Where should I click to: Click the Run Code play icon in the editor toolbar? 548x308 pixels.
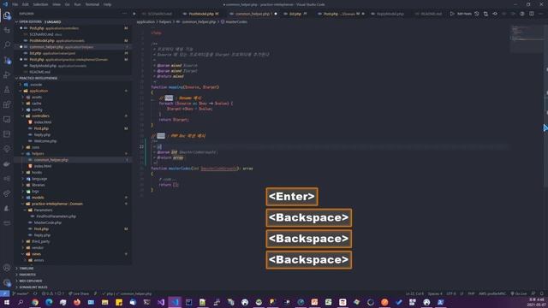452,14
